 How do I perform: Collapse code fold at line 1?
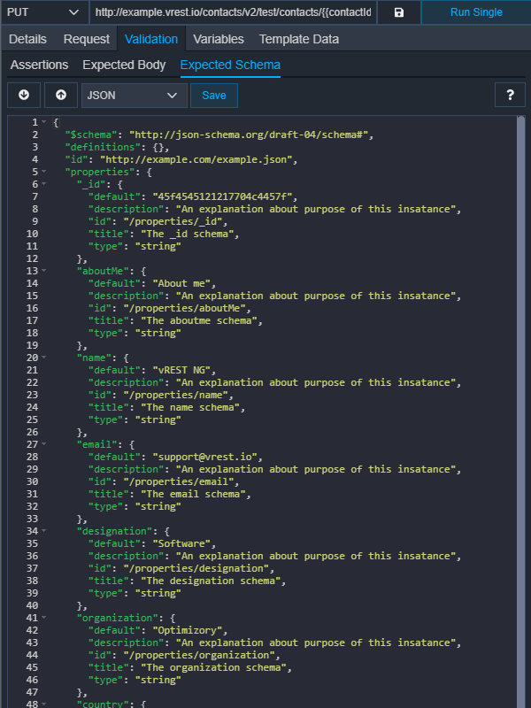43,122
